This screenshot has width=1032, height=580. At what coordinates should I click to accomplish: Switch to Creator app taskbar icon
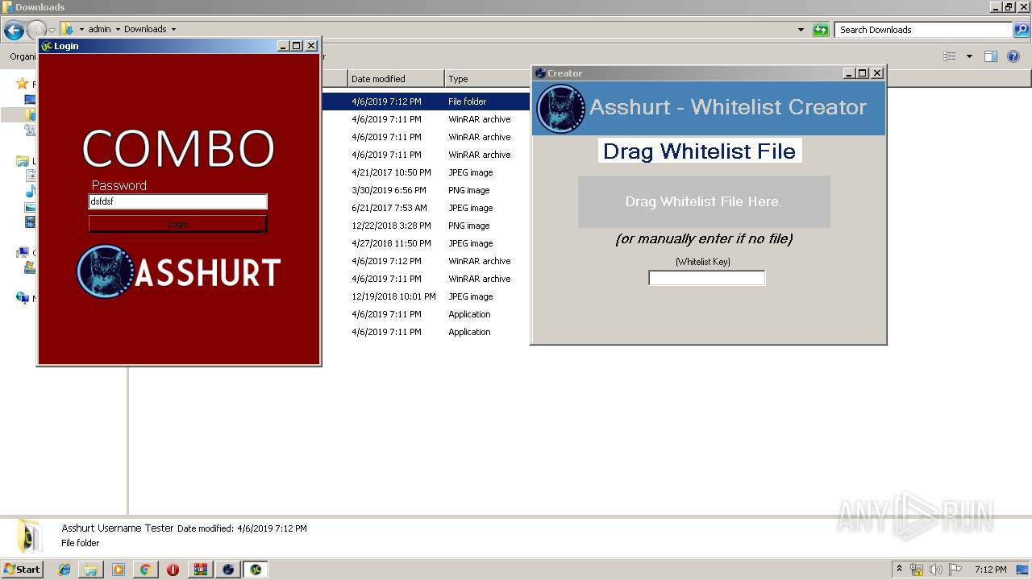(228, 570)
